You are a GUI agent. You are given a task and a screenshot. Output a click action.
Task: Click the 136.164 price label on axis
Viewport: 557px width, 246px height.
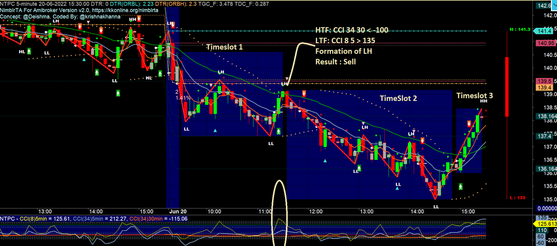[x=546, y=169]
